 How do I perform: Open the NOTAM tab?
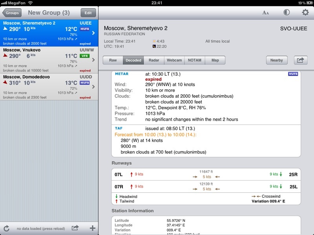point(195,60)
